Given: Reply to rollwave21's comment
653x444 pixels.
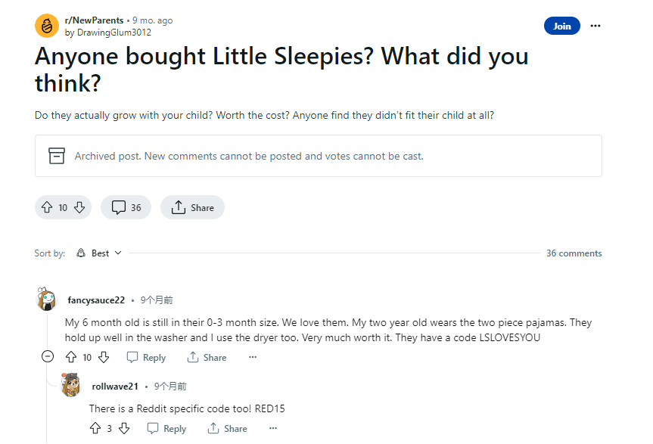Looking at the screenshot, I should (x=166, y=429).
